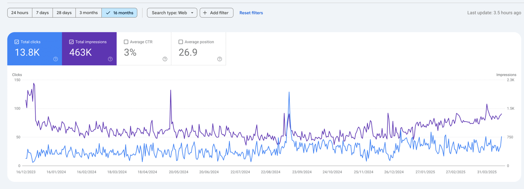The image size is (524, 189).
Task: Enable the Average position checkbox
Action: click(181, 42)
